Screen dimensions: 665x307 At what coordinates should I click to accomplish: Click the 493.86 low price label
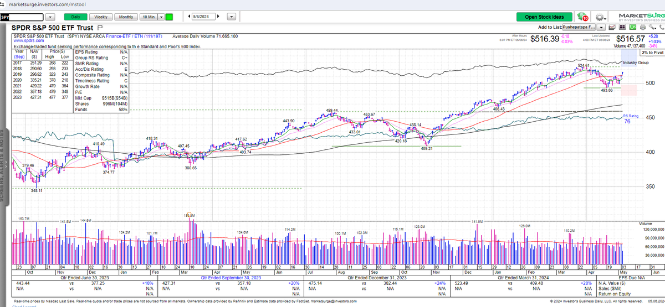606,90
